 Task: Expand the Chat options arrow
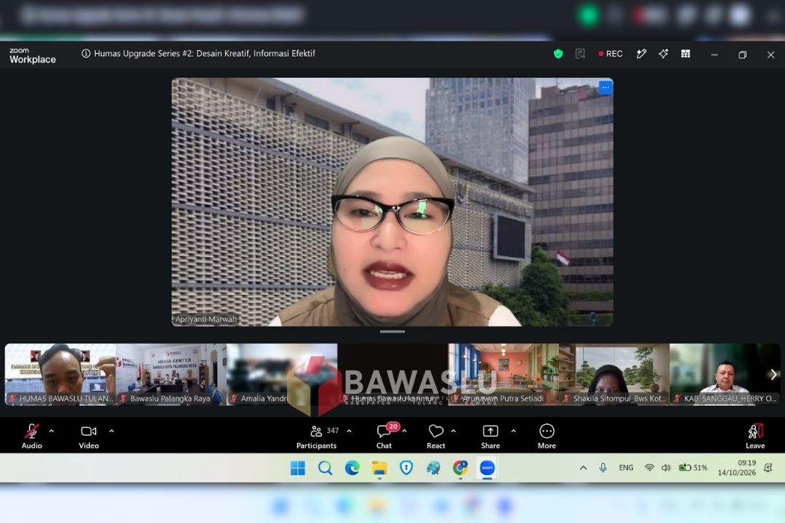point(405,431)
